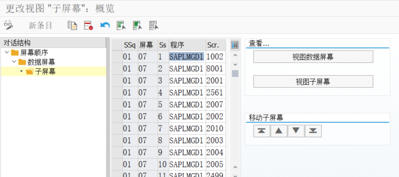Move subscreen to bottom button
This screenshot has height=177, width=399.
point(313,131)
